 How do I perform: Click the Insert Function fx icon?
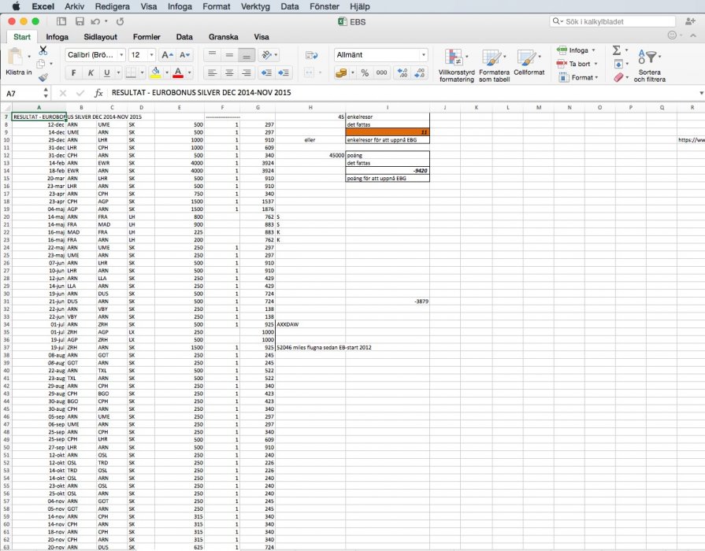point(98,93)
